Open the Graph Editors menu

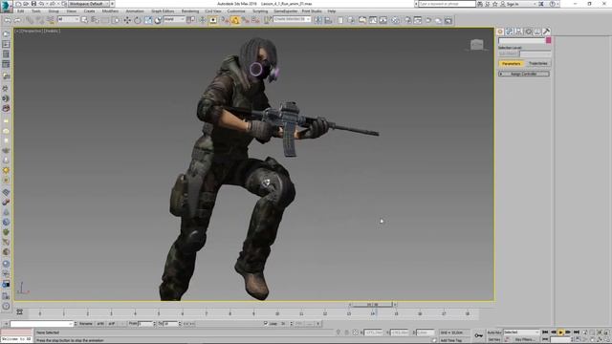click(163, 11)
